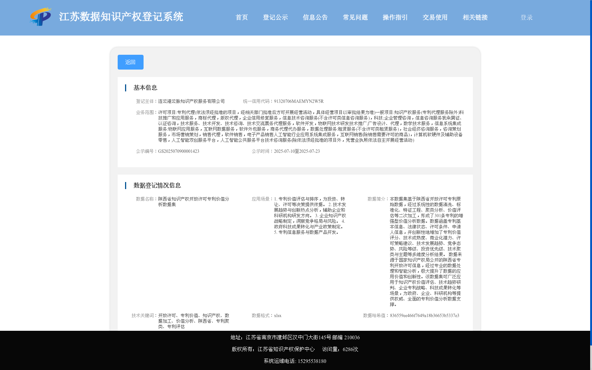Open the 登记公示 menu item
The height and width of the screenshot is (370, 592).
(x=275, y=17)
